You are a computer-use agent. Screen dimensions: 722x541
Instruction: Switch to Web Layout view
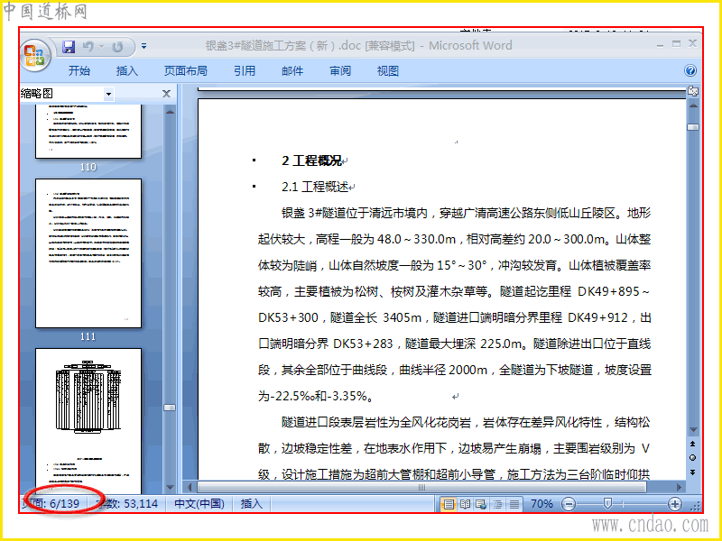coord(481,505)
